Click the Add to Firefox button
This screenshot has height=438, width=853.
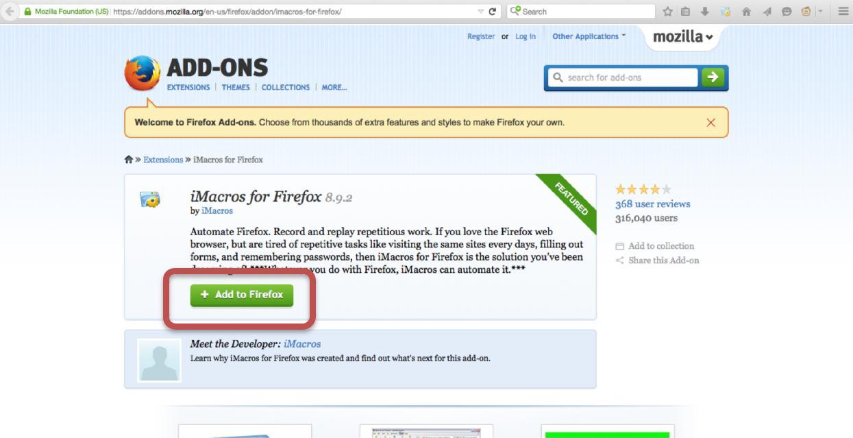pos(242,295)
